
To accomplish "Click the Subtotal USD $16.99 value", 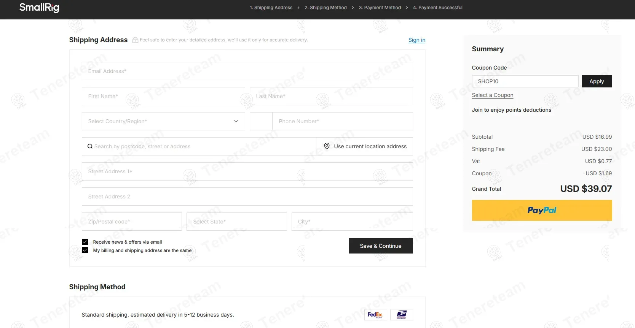I will 597,137.
